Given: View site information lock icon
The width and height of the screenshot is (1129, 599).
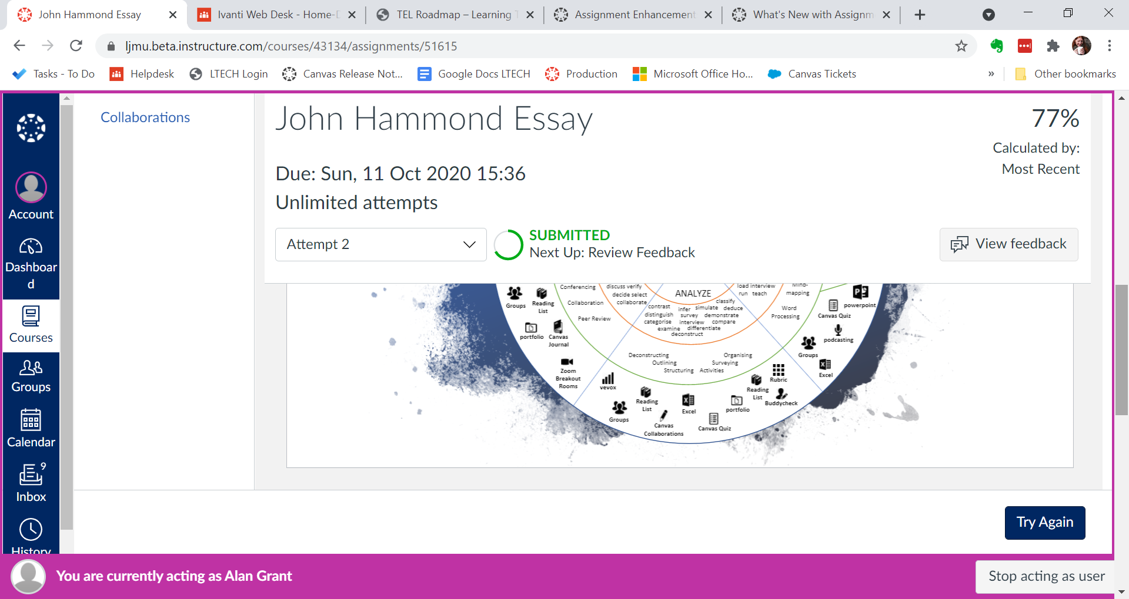Looking at the screenshot, I should (111, 46).
